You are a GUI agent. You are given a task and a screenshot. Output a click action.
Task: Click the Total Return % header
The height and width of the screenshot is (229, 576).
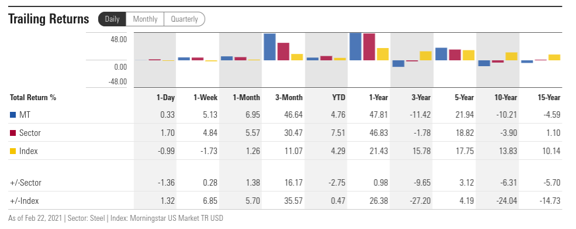[x=33, y=98]
